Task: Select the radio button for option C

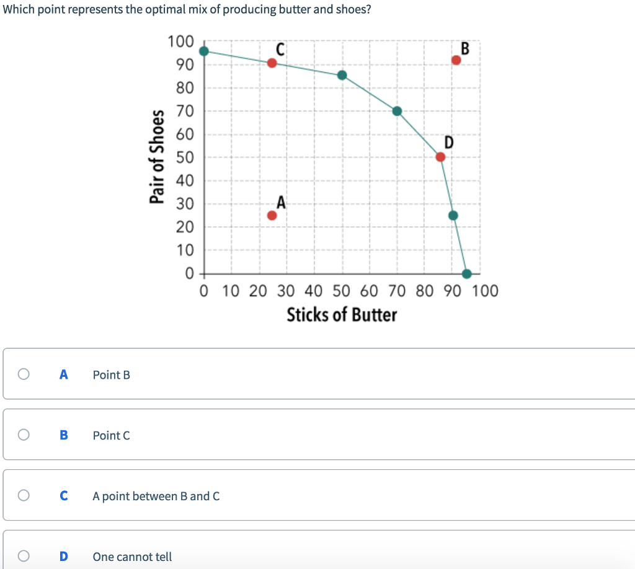Action: (24, 495)
